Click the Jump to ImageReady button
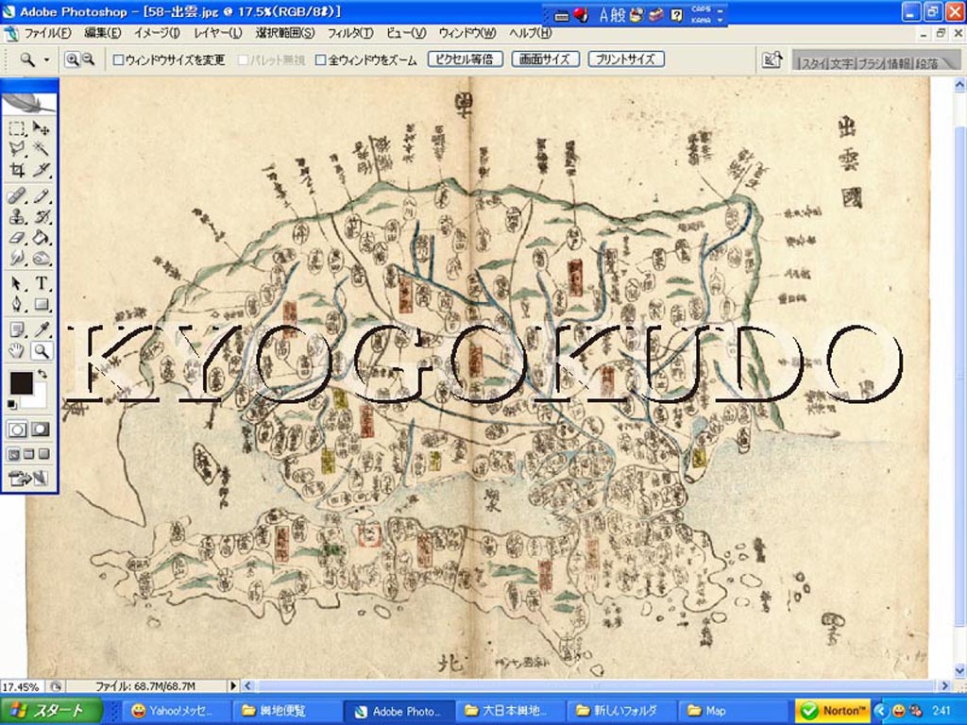This screenshot has height=725, width=967. click(x=28, y=479)
